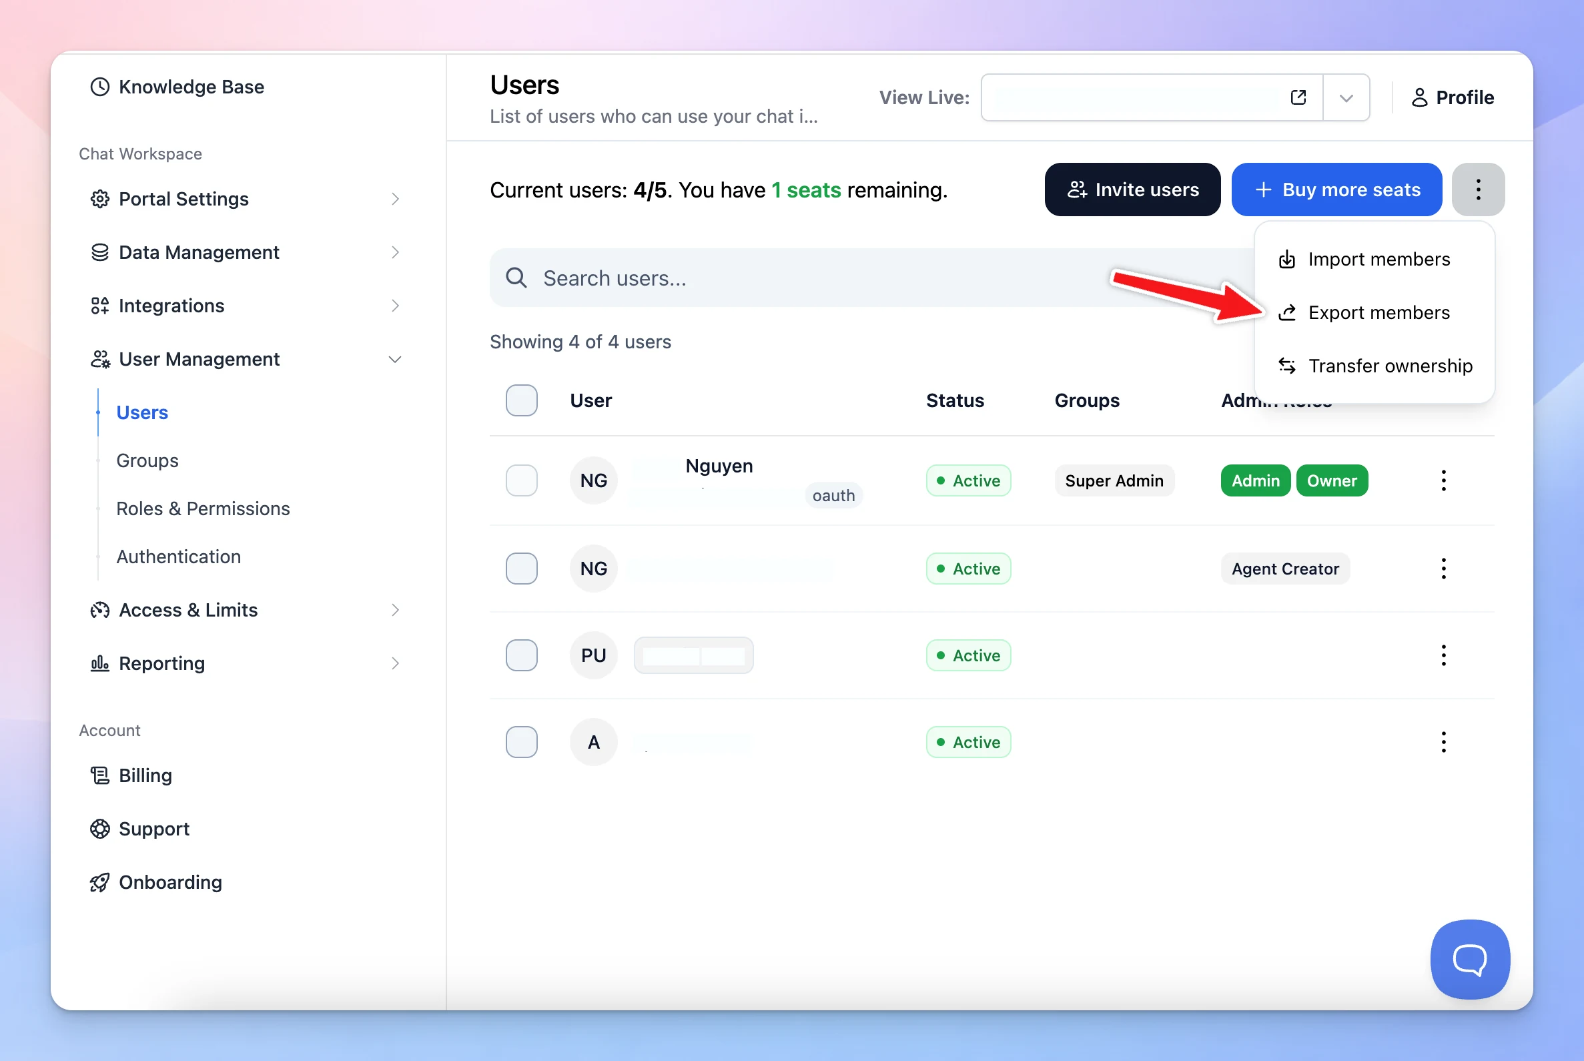Viewport: 1584px width, 1061px height.
Task: Expand the Portal Settings chevron
Action: (395, 199)
